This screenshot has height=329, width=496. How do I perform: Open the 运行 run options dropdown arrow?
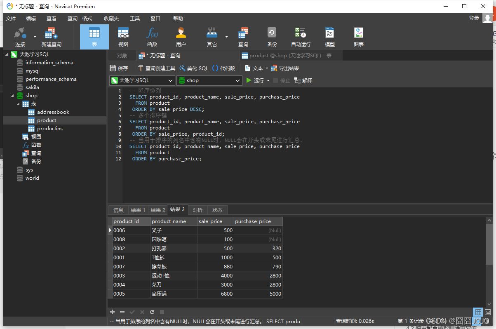pyautogui.click(x=268, y=80)
